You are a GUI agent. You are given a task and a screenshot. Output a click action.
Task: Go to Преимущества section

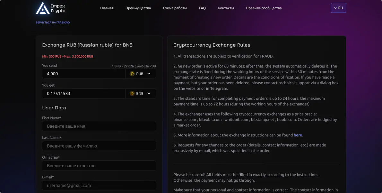coord(138,8)
